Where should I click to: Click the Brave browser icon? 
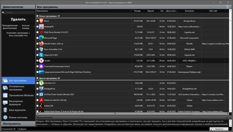point(41,21)
